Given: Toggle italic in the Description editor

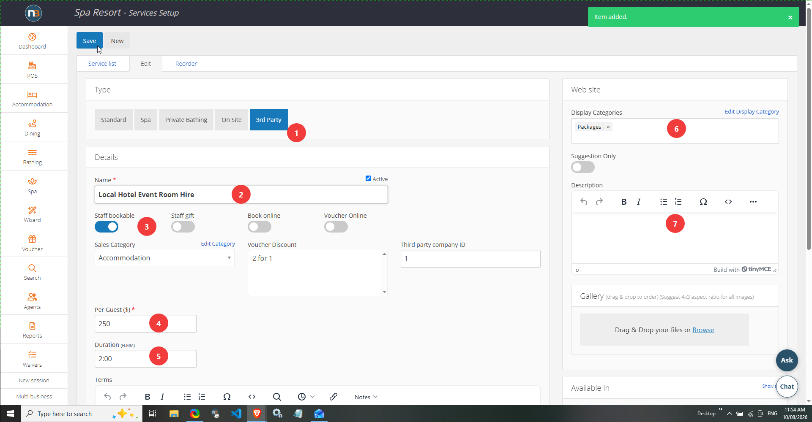Looking at the screenshot, I should pos(639,202).
